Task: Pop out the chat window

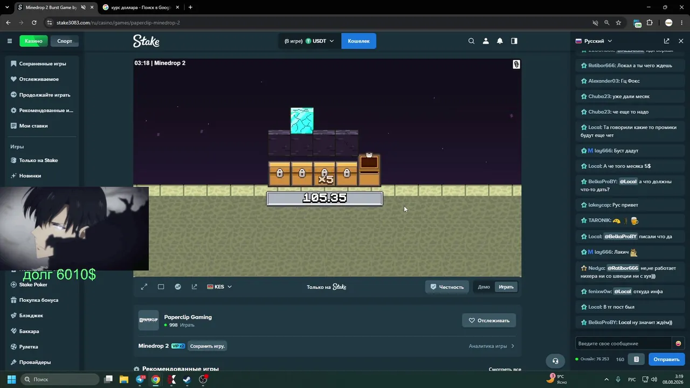Action: [667, 41]
